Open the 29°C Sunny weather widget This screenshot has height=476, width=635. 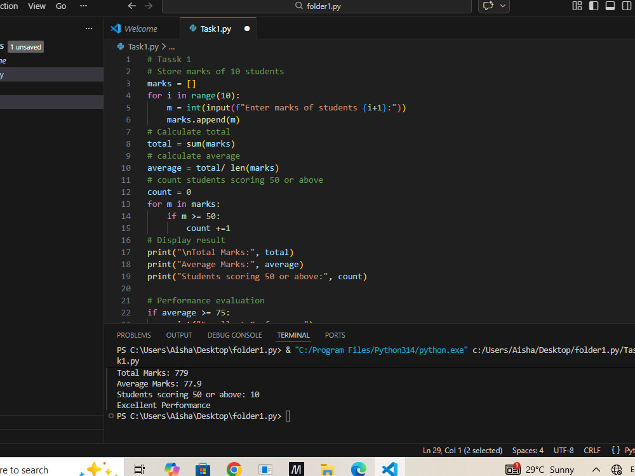click(550, 470)
